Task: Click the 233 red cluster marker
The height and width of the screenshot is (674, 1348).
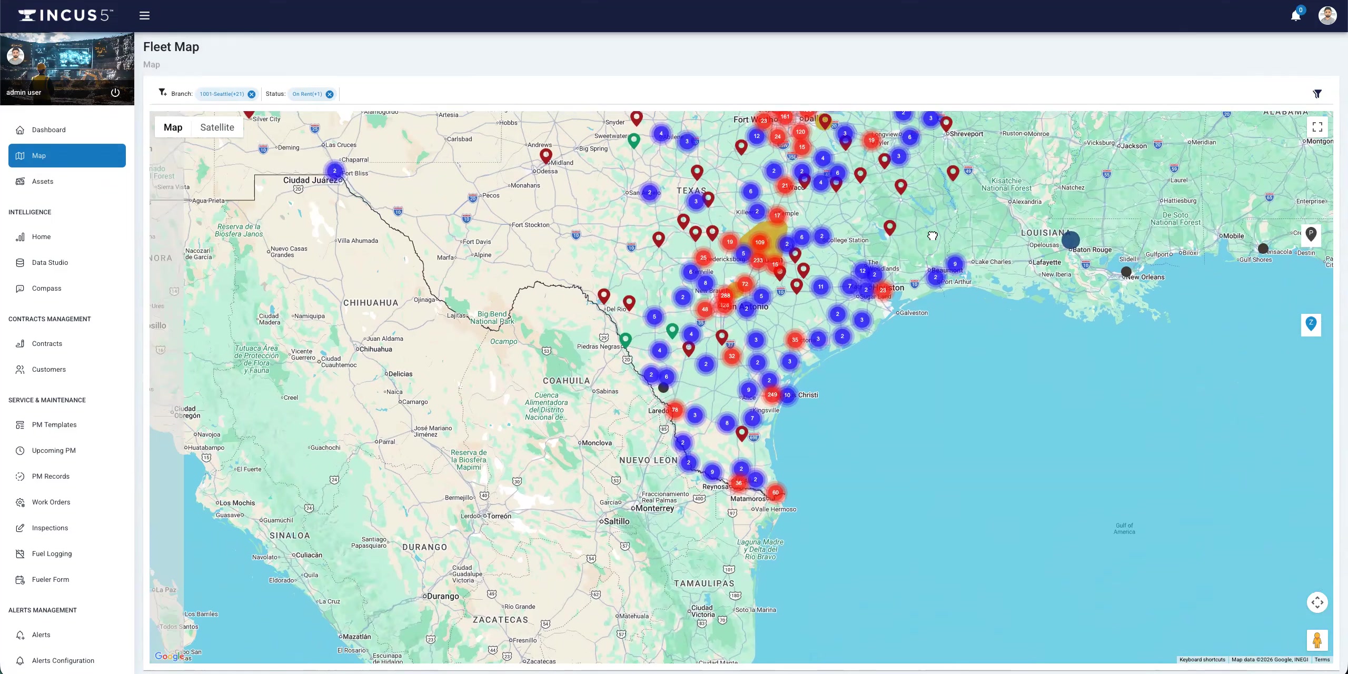Action: pos(758,260)
